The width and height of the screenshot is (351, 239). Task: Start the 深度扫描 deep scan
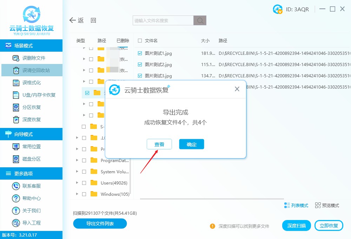point(297,226)
